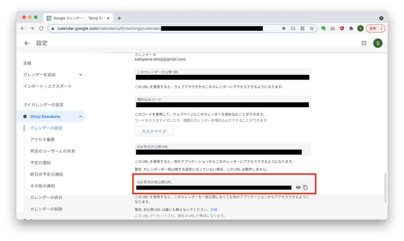Collapse the Shinji Kawabata calendar section

coord(80,116)
